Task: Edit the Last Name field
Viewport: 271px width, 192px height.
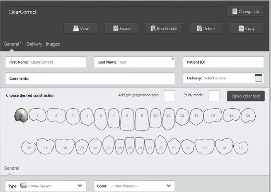Action: click(x=134, y=62)
